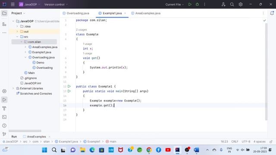Open the main menu hamburger icon
The height and width of the screenshot is (155, 276).
tap(13, 4)
